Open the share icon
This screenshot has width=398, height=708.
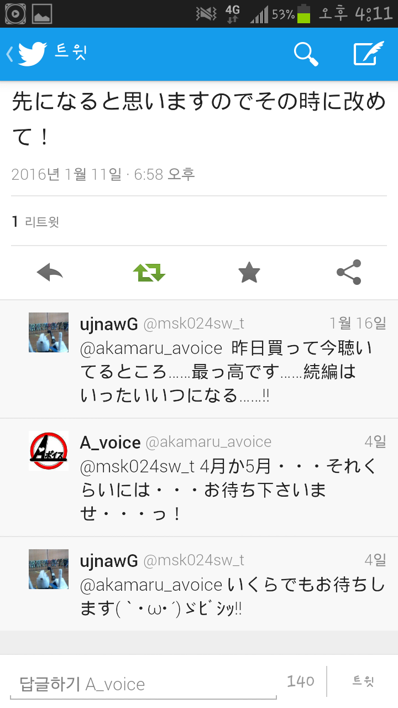tap(348, 272)
